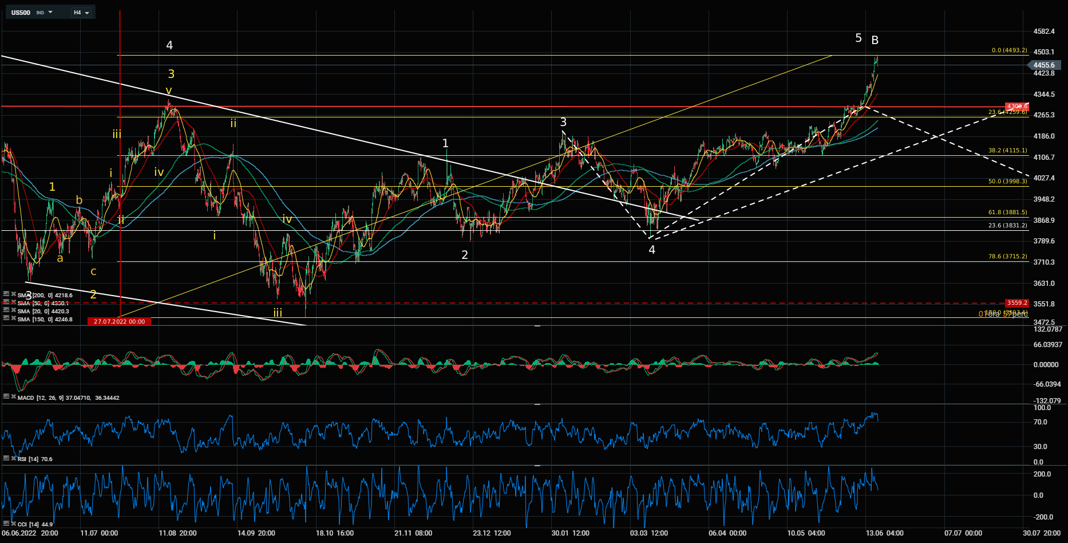Viewport: 1068px width, 543px height.
Task: Open settings for the SMA 150 indicator
Action: [x=6, y=318]
